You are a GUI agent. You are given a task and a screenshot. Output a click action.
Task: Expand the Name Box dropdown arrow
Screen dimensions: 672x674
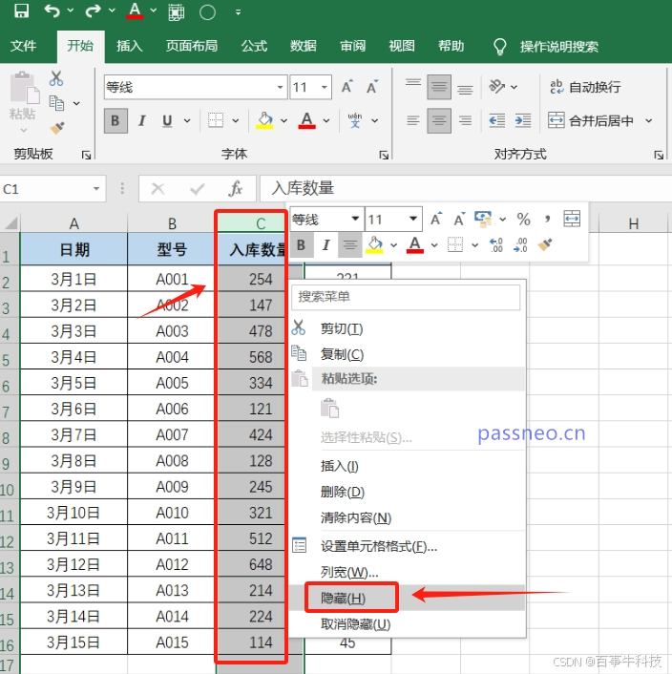point(96,188)
